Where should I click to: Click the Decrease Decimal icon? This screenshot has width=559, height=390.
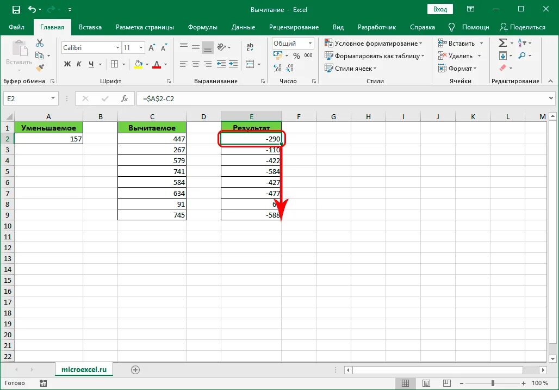click(290, 68)
